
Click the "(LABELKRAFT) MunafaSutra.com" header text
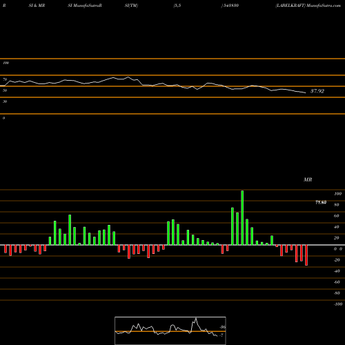pyautogui.click(x=308, y=6)
